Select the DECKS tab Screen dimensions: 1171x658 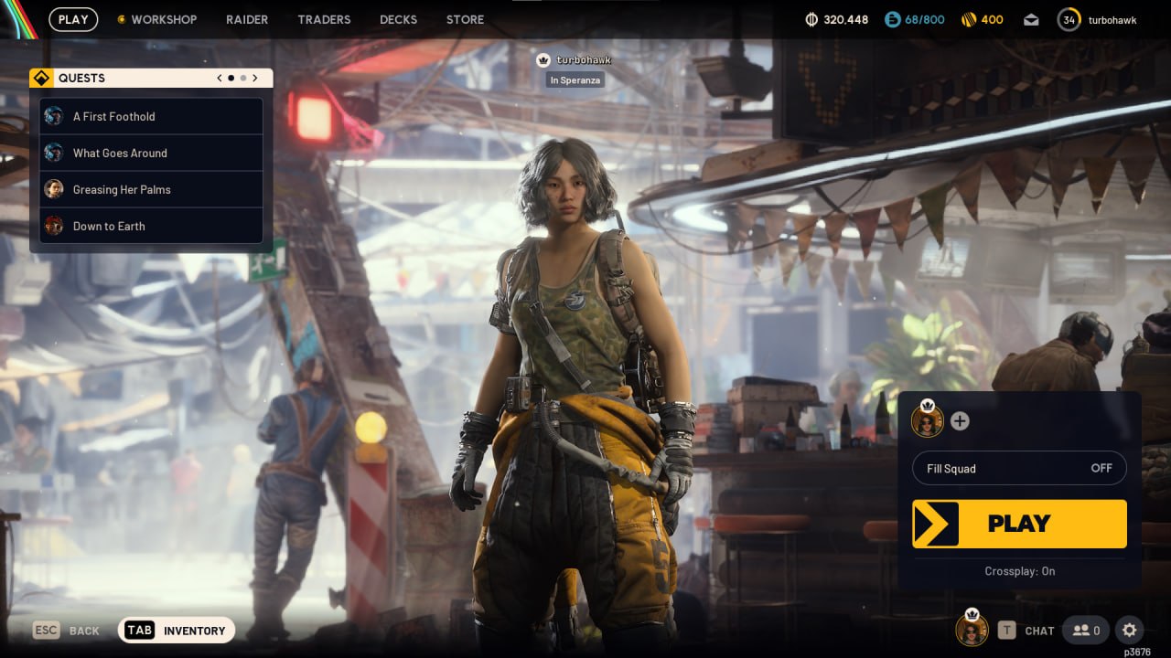click(x=398, y=19)
